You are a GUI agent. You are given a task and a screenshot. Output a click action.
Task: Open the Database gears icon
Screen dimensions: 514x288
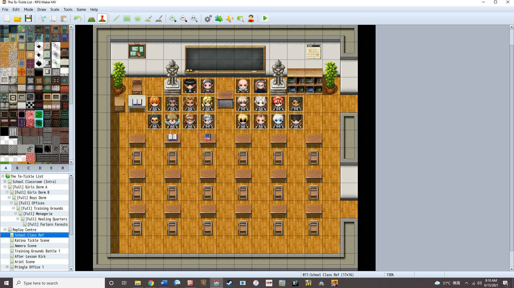click(208, 18)
